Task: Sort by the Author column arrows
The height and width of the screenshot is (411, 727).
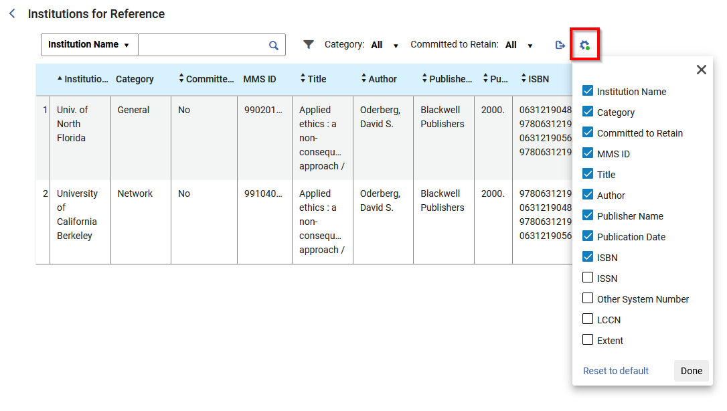Action: tap(363, 79)
